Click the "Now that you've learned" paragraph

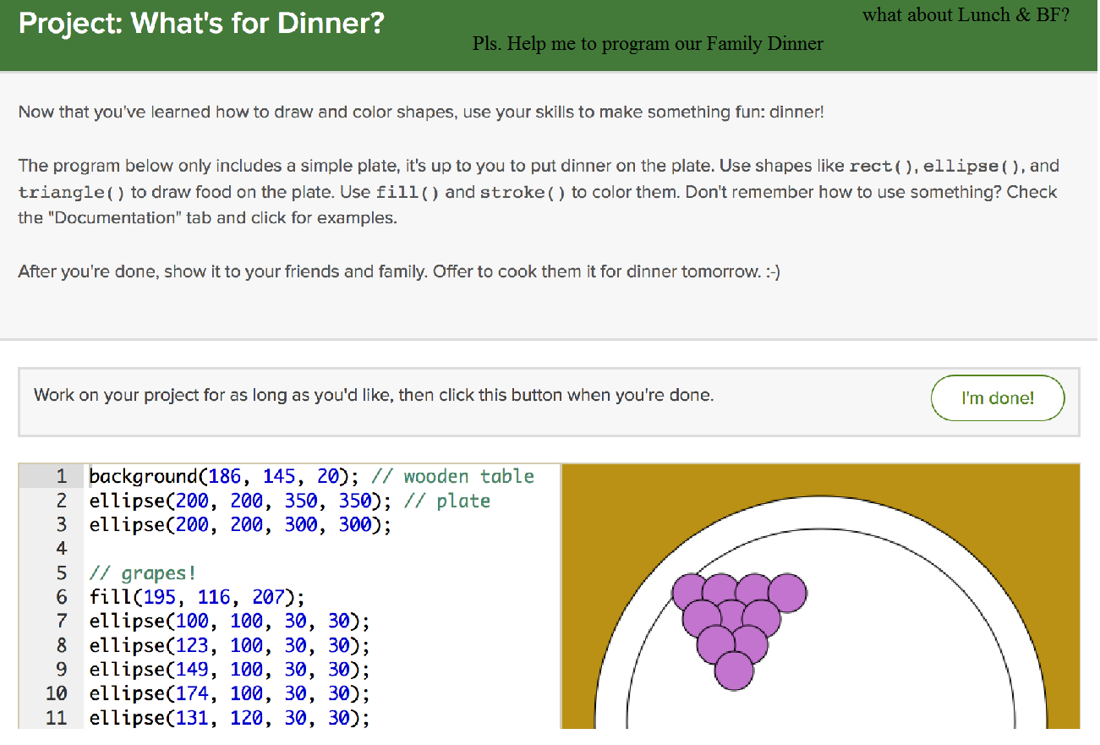(421, 112)
